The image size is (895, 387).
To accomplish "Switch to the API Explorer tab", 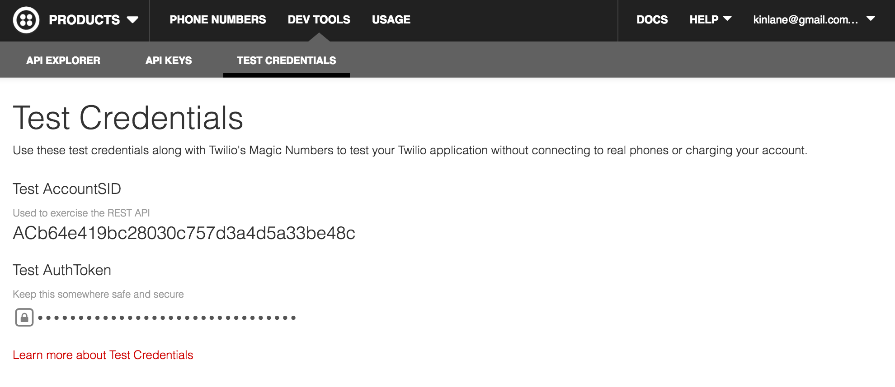I will (x=63, y=60).
